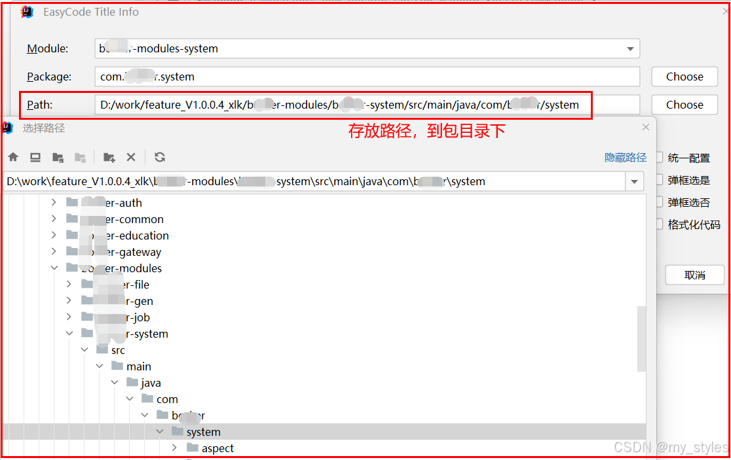The height and width of the screenshot is (460, 731).
Task: Click the 隐藏路径 link
Action: tap(625, 157)
